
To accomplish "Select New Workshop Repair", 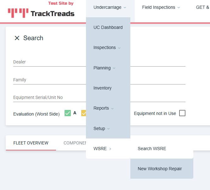I will pos(160,169).
